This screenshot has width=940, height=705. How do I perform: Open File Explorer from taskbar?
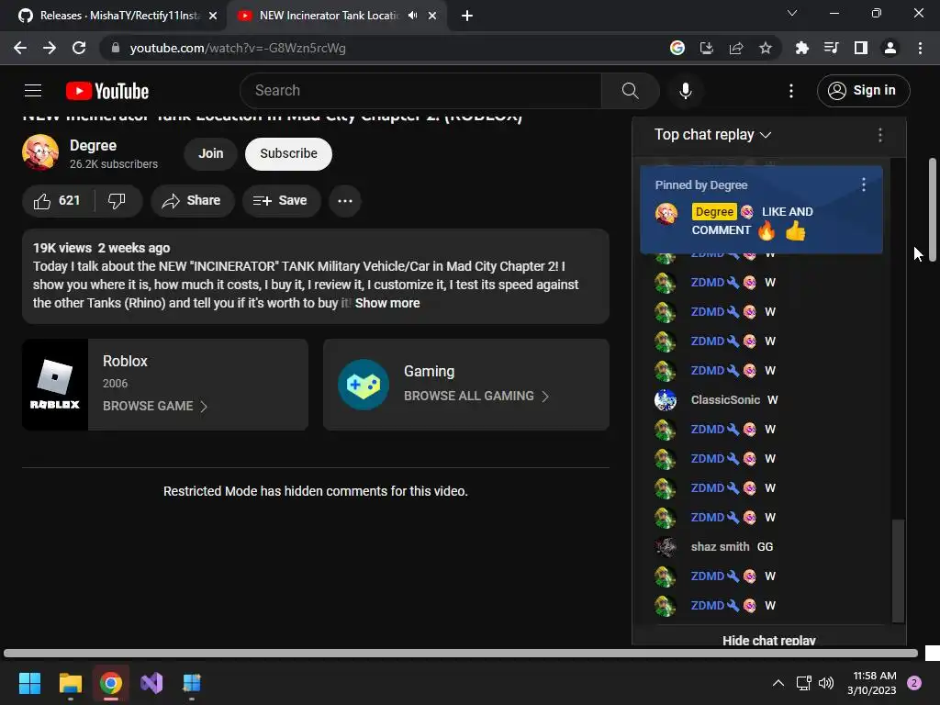point(70,683)
